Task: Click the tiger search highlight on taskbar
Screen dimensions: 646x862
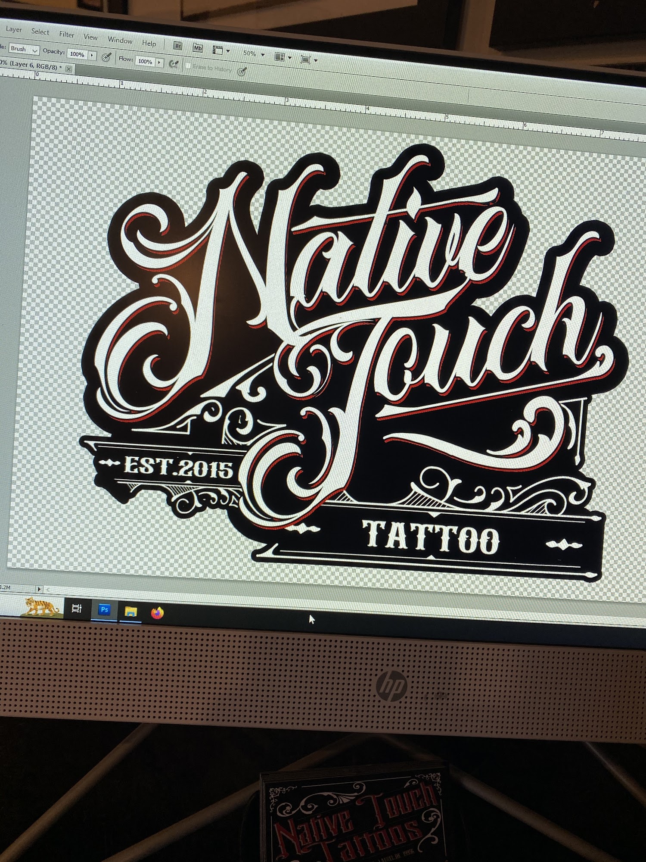Action: coord(42,606)
